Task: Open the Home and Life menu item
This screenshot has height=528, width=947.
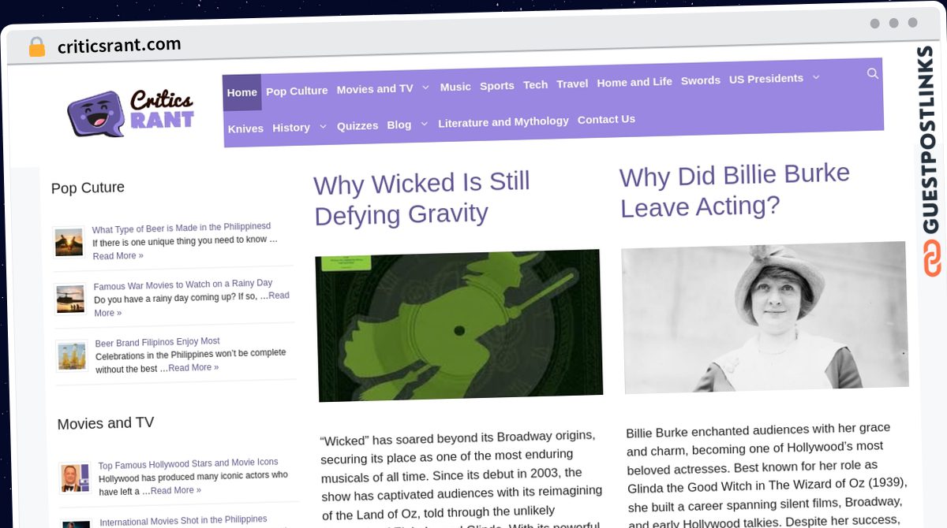Action: click(x=634, y=82)
